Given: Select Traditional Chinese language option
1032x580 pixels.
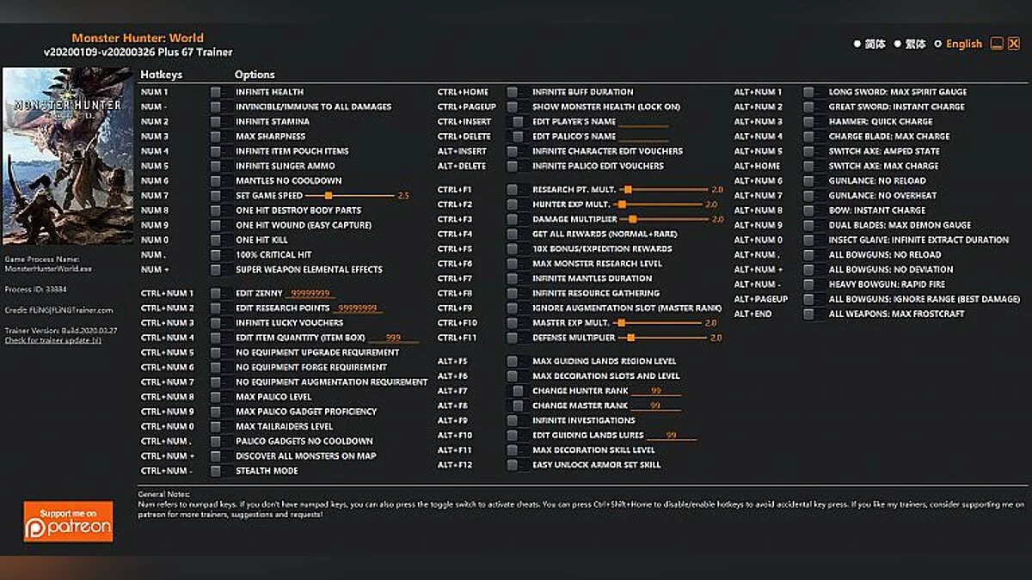Looking at the screenshot, I should [x=898, y=44].
